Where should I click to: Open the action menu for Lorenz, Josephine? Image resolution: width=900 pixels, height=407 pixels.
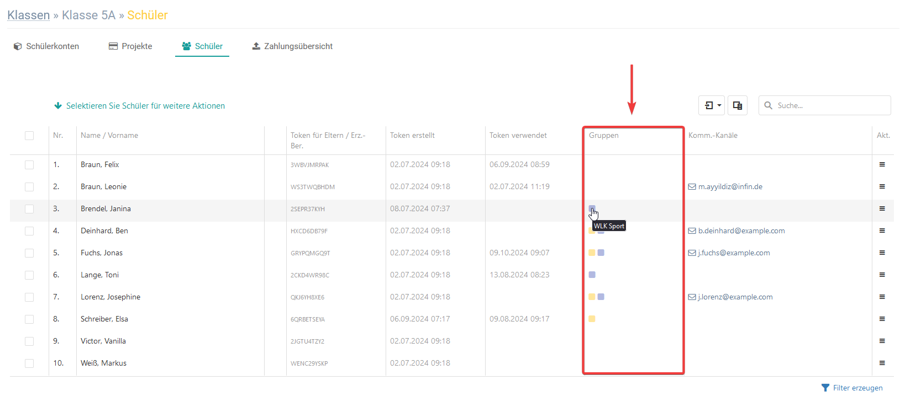click(882, 297)
